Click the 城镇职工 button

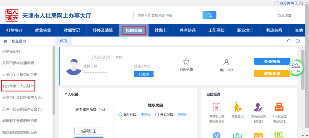88,131
